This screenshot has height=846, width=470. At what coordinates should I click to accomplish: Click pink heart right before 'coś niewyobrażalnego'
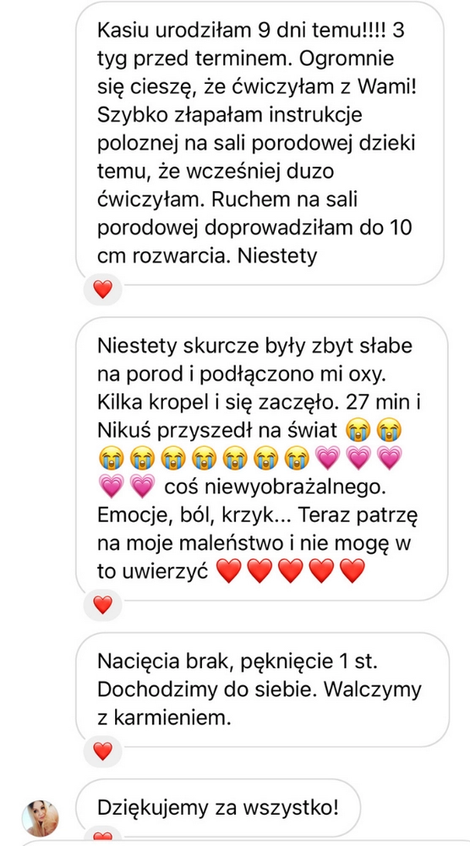click(x=142, y=487)
